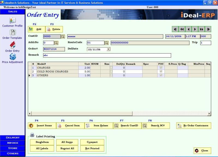Click No Order Customers button
Screen dimensions: 218x157
(194, 125)
